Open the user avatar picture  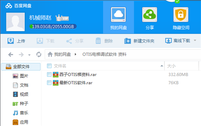click(x=15, y=22)
